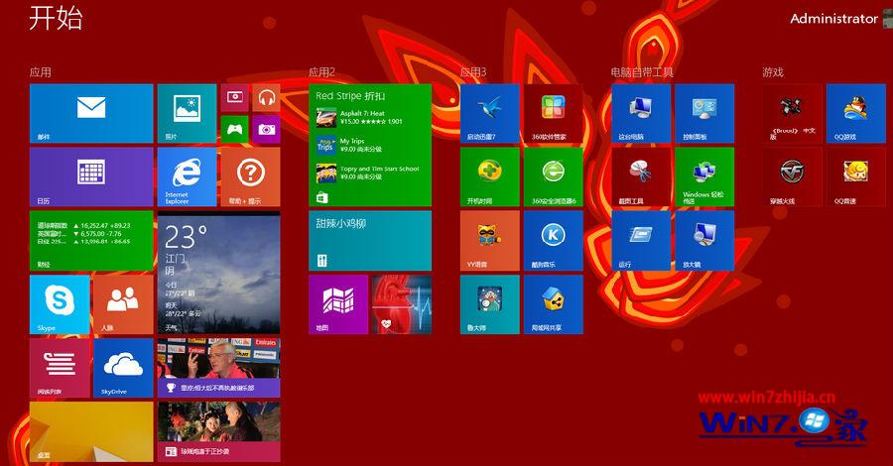Click the Administrator user account name

833,19
